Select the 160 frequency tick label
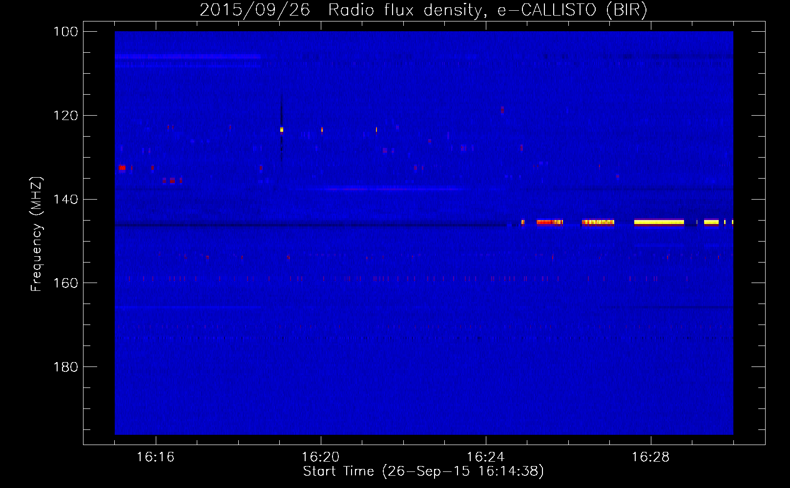Screen dimensions: 790x488 pos(65,283)
